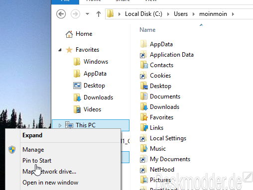
Task: Select the AppData folder in file list
Action: point(161,44)
